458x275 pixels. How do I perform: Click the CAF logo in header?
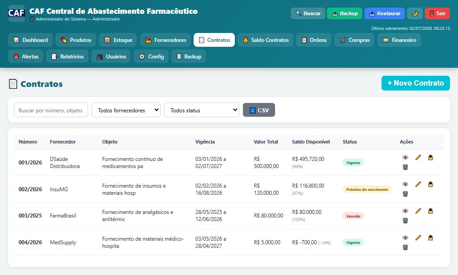[x=17, y=13]
